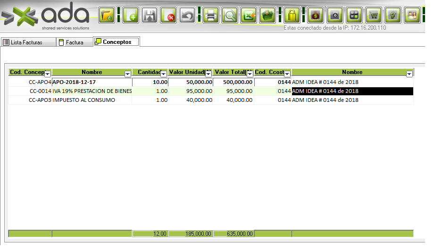Click the delete red X icon
Screen dimensions: 434x249
point(168,15)
